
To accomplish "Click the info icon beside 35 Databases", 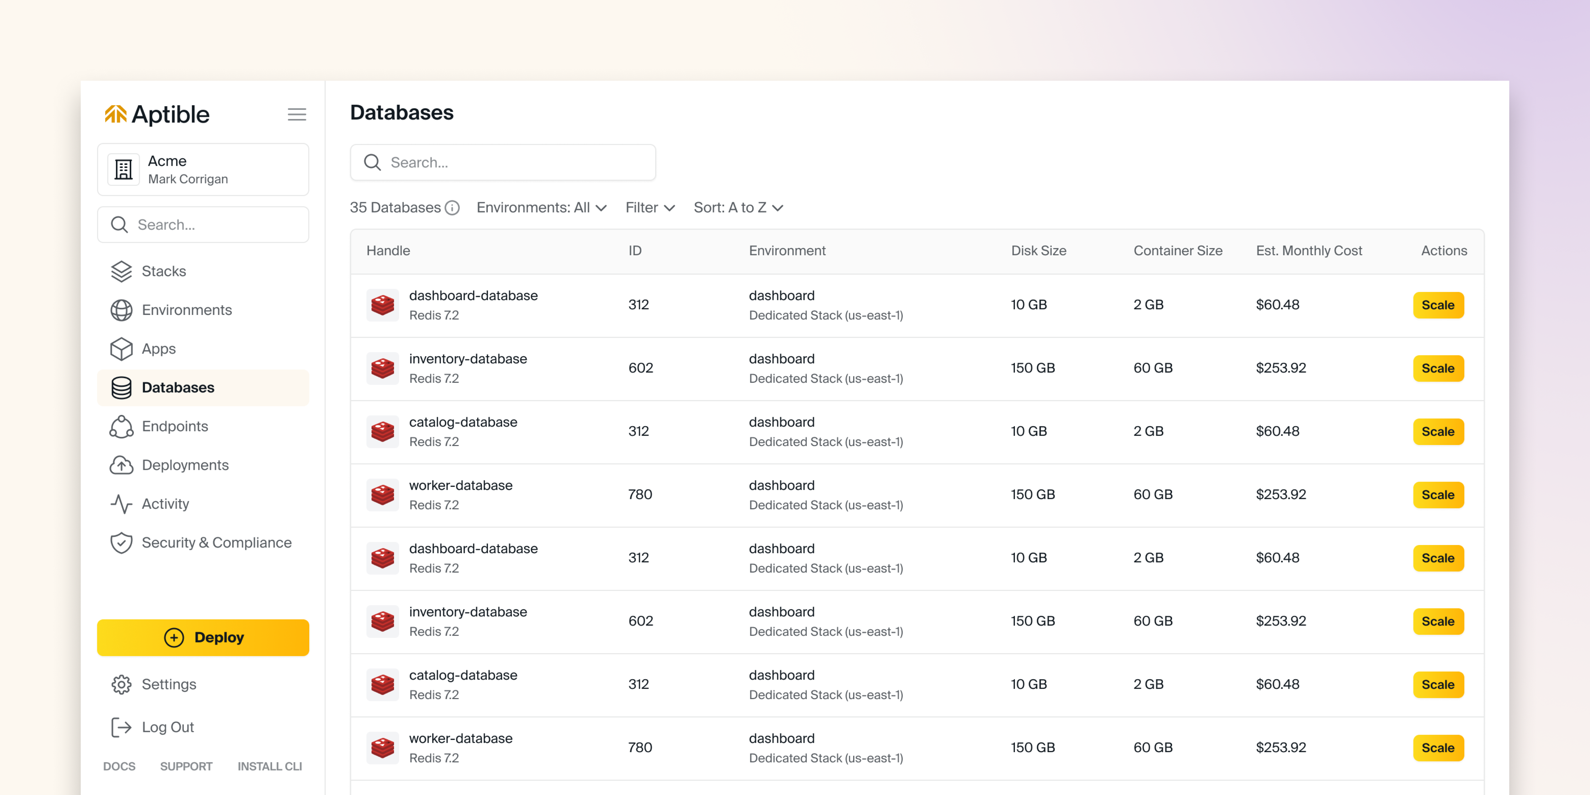I will pyautogui.click(x=452, y=208).
